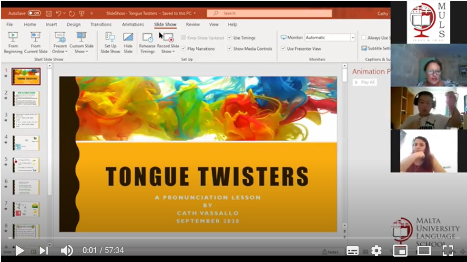Select slide 3 thumbnail
The width and height of the screenshot is (467, 262).
click(x=26, y=121)
